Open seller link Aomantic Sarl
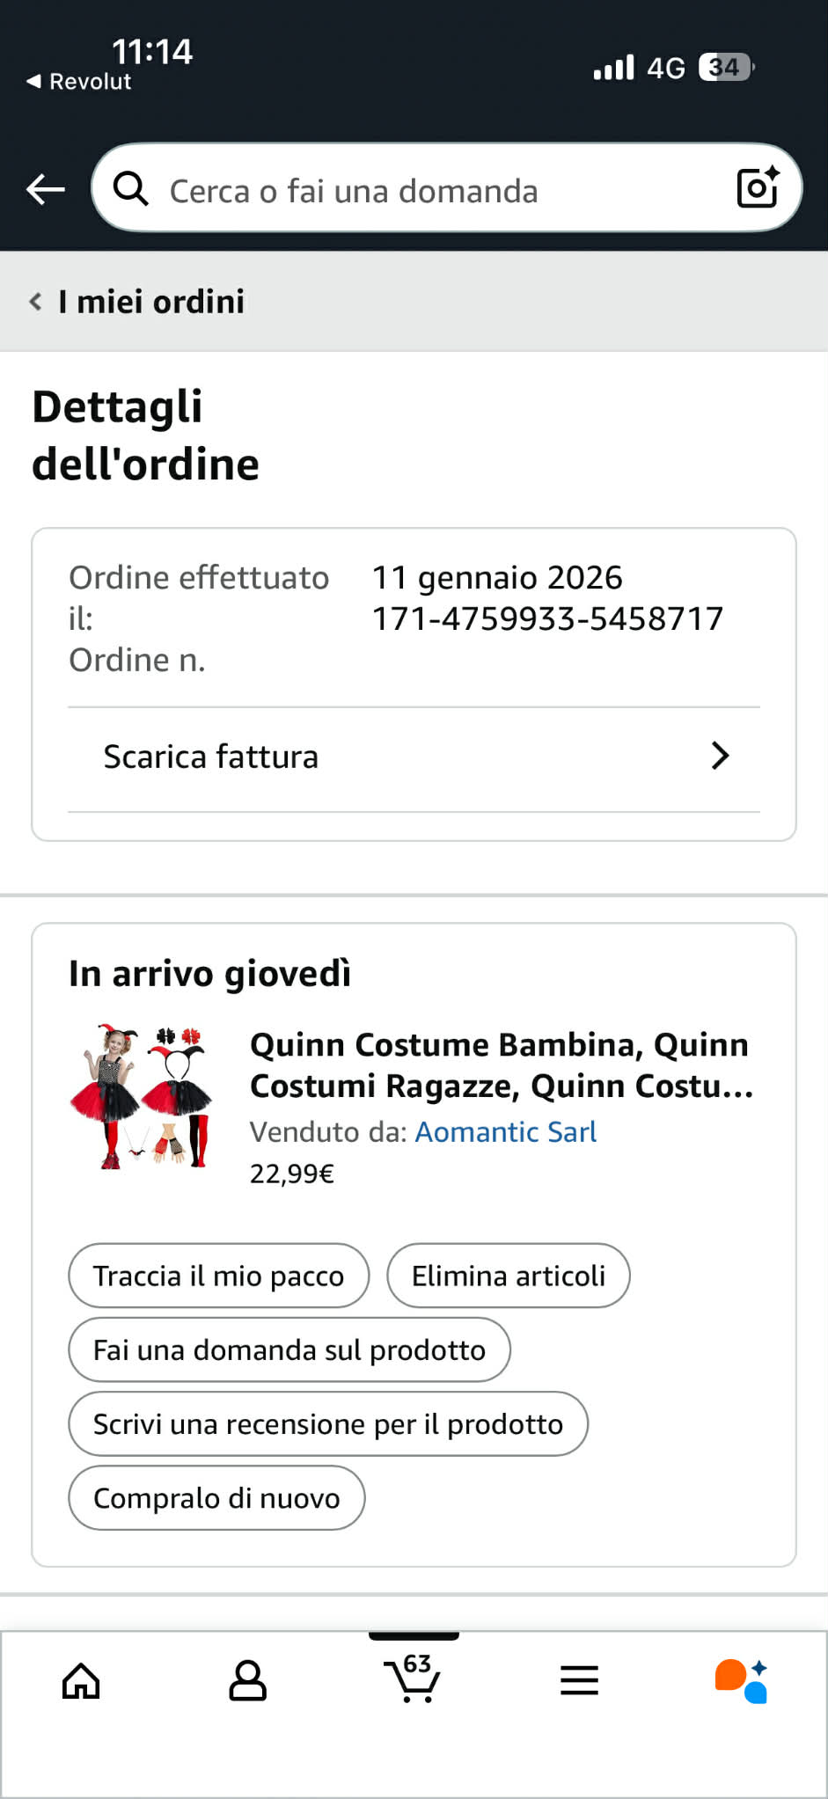This screenshot has width=828, height=1799. click(x=505, y=1131)
